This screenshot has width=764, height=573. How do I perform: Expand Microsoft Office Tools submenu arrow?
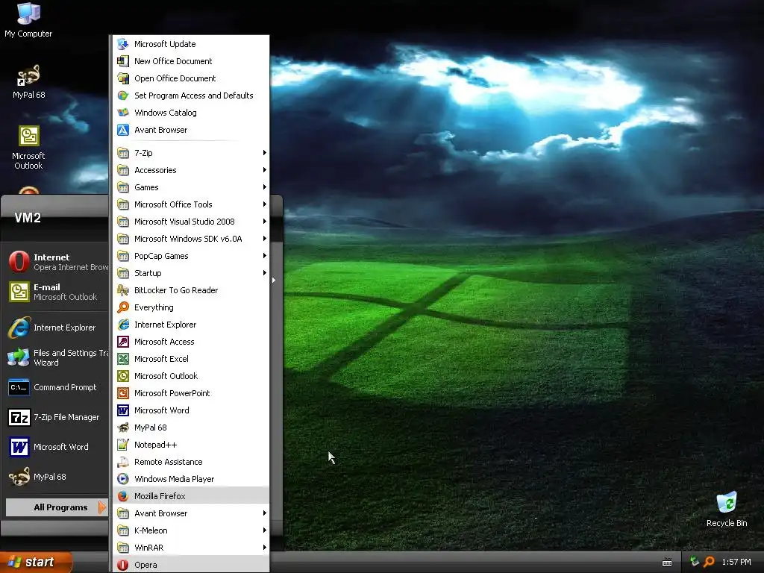265,204
